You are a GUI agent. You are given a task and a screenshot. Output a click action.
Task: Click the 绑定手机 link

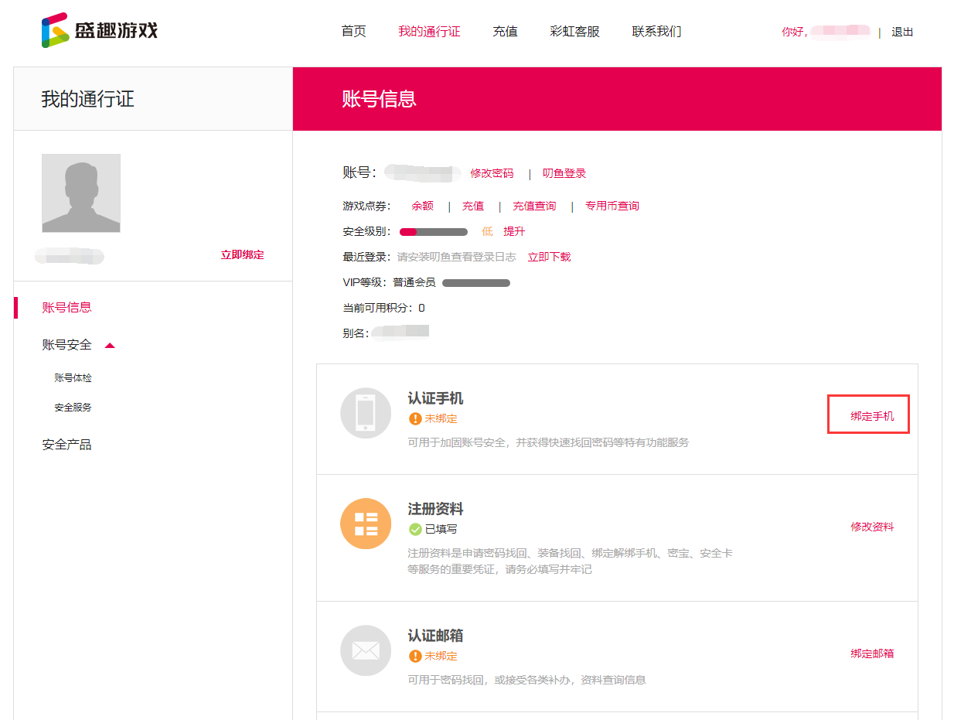click(x=872, y=416)
